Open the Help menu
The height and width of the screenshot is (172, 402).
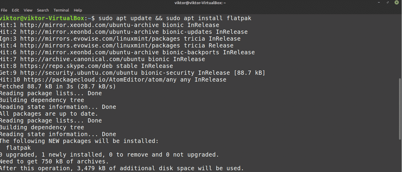[x=78, y=10]
